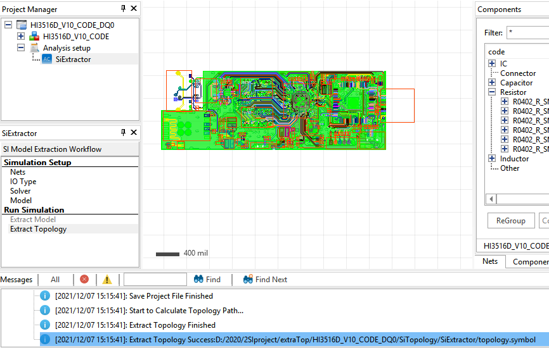Viewport: 549px width, 348px height.
Task: Click the warning filter icon in Messages
Action: [x=107, y=279]
